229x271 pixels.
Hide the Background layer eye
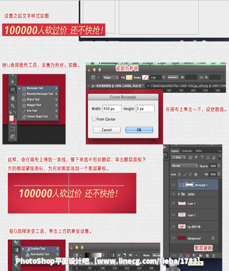pos(174,238)
